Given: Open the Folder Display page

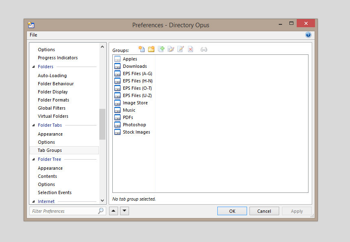Looking at the screenshot, I should (52, 92).
